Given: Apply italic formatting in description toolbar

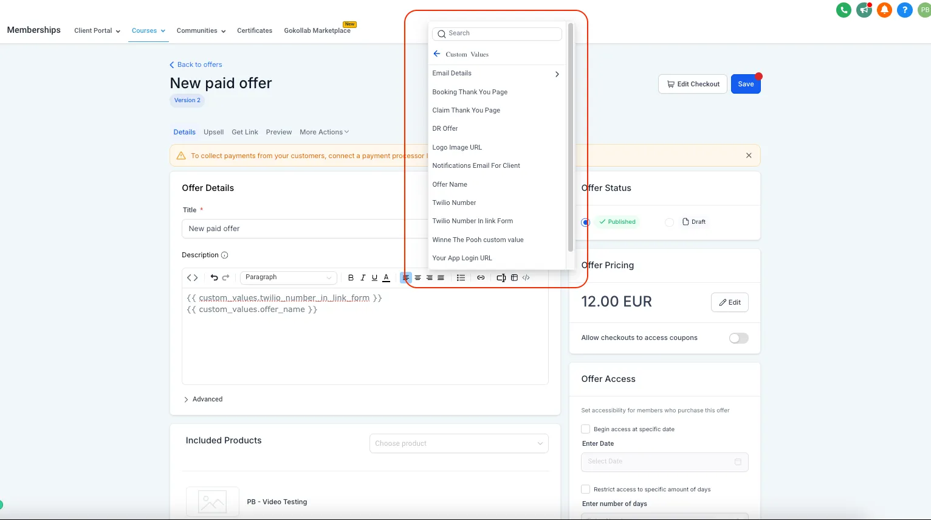Looking at the screenshot, I should tap(363, 278).
